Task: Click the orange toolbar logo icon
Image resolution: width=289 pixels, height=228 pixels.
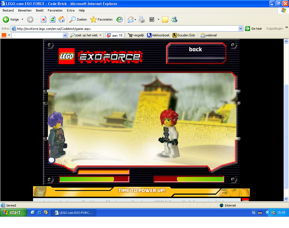Action: 4,35
